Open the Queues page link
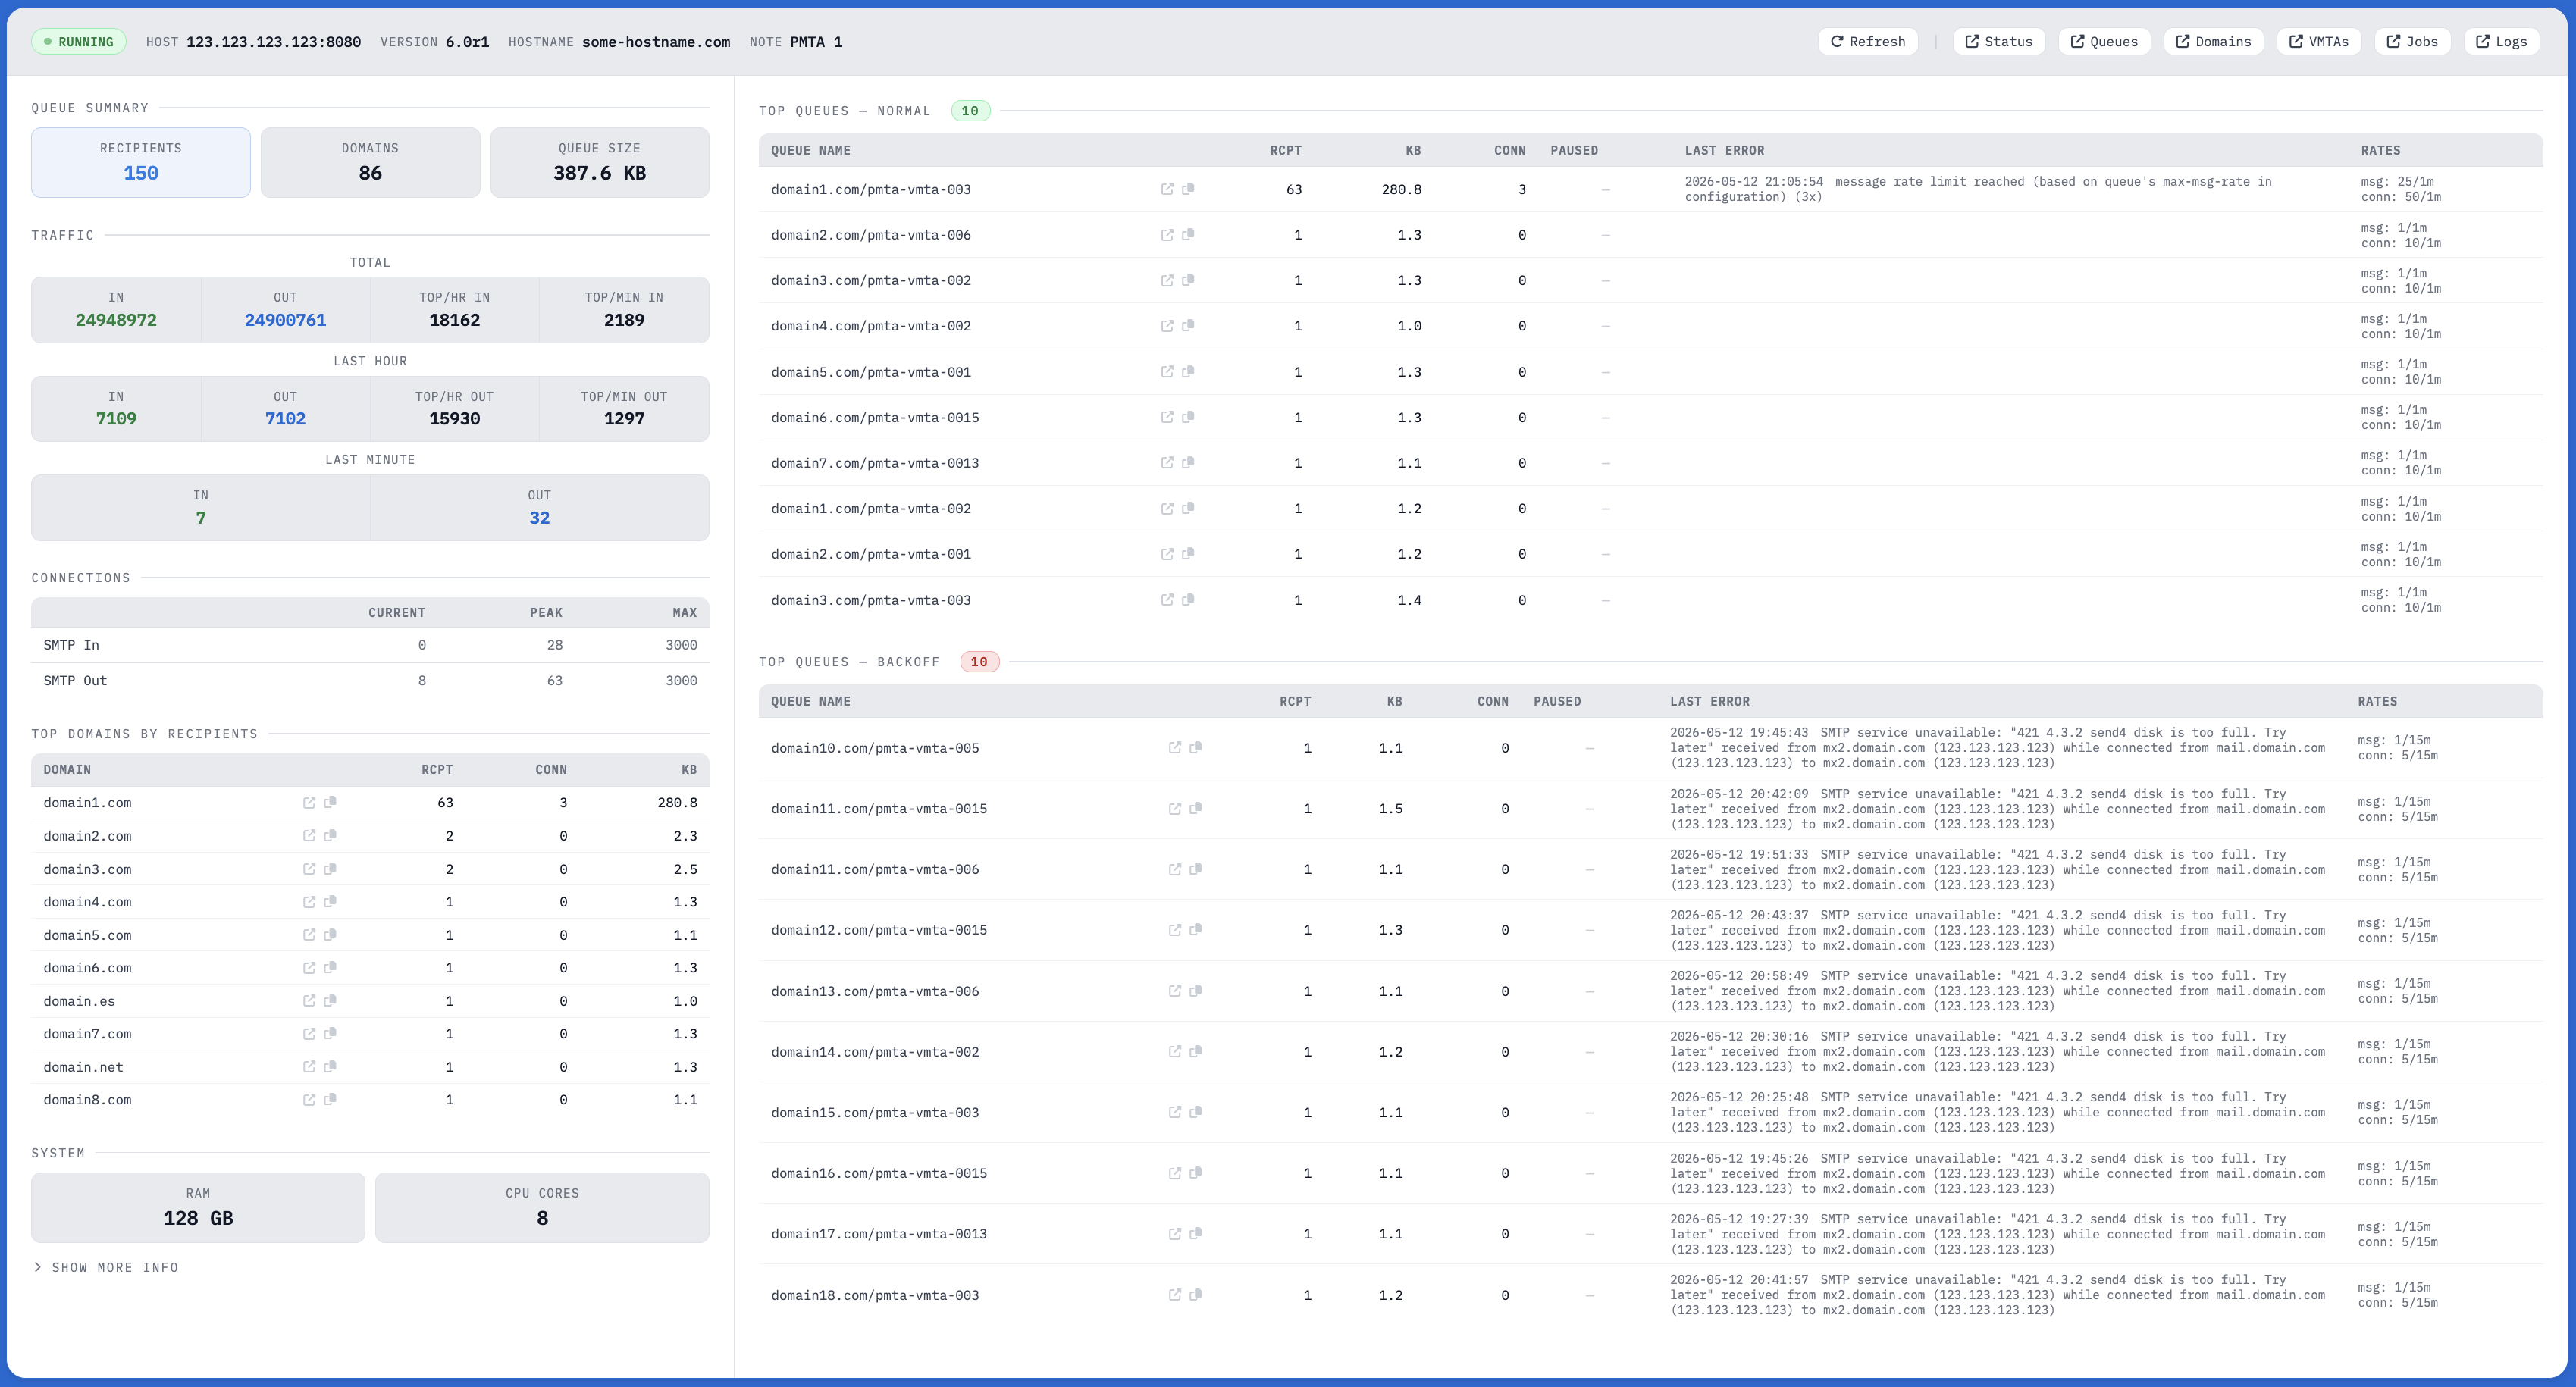 (x=2104, y=42)
